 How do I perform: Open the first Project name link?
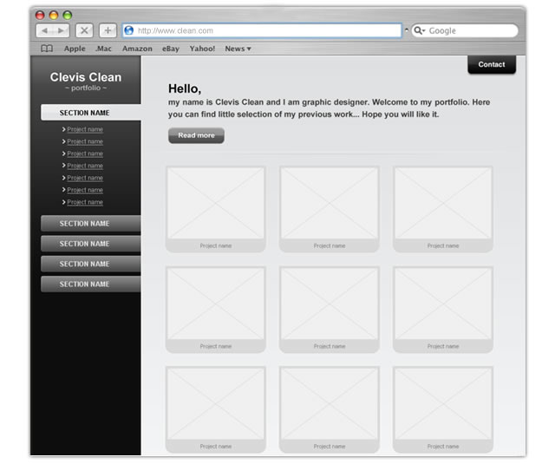click(x=85, y=129)
